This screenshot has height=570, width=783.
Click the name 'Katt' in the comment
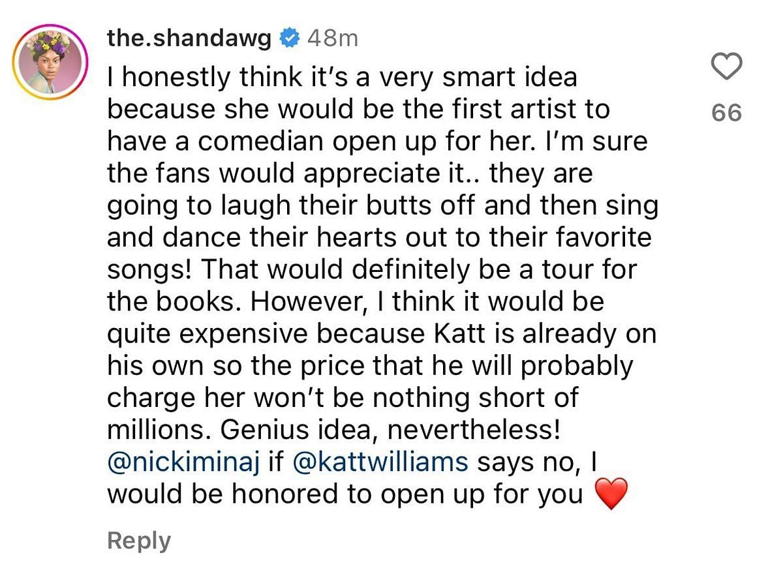(x=450, y=334)
